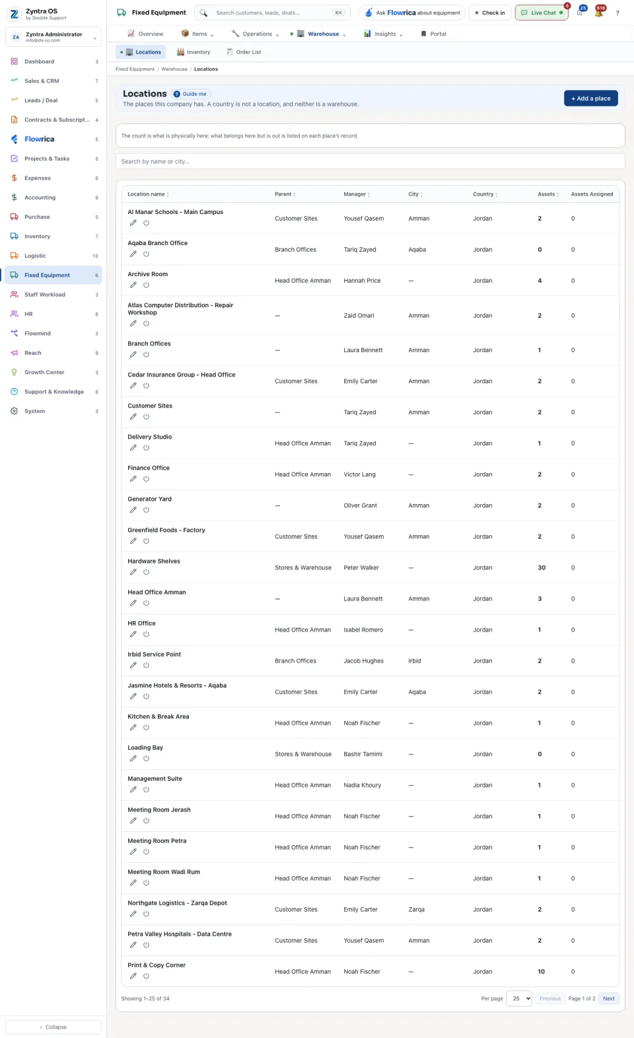Open the Guide me help link
Screen dimensions: 634x1038
[190, 94]
